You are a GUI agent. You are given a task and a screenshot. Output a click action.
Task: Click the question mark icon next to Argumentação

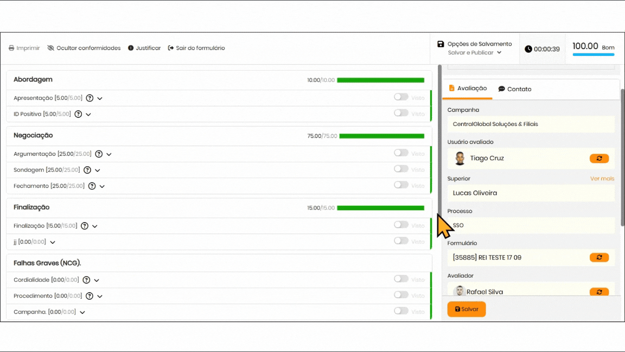click(99, 154)
